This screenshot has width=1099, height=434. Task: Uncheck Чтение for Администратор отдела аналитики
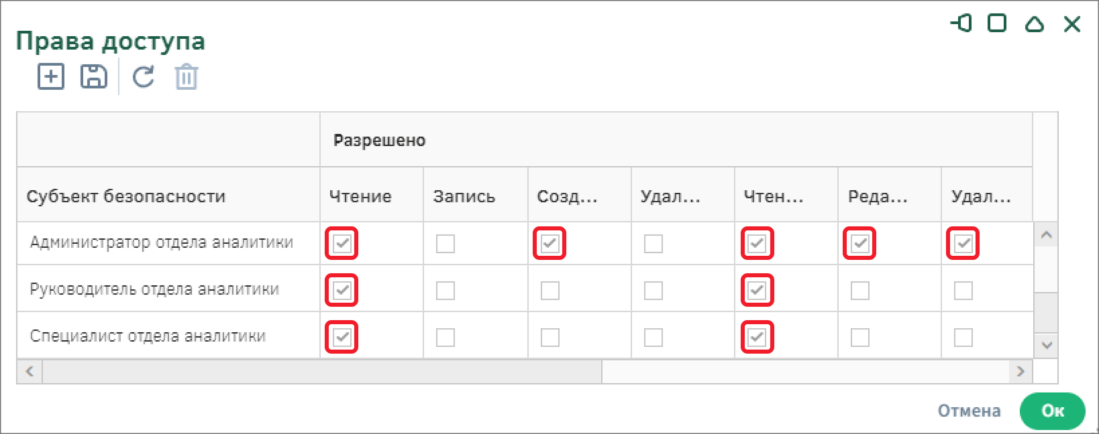tap(342, 243)
